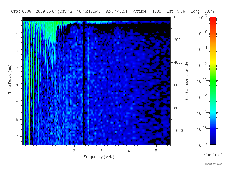
Task: Click the Frequency (MHz) axis title
Action: coord(99,157)
